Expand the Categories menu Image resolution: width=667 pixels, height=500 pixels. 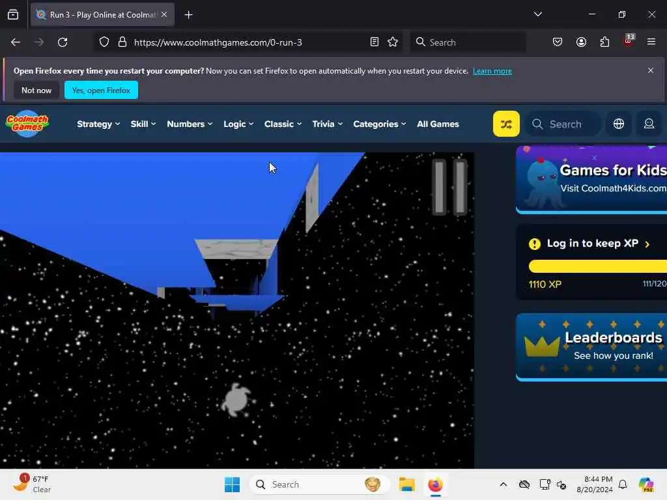pyautogui.click(x=380, y=124)
